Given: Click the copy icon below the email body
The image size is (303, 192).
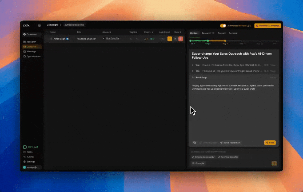Looking at the screenshot, I should [194, 143].
